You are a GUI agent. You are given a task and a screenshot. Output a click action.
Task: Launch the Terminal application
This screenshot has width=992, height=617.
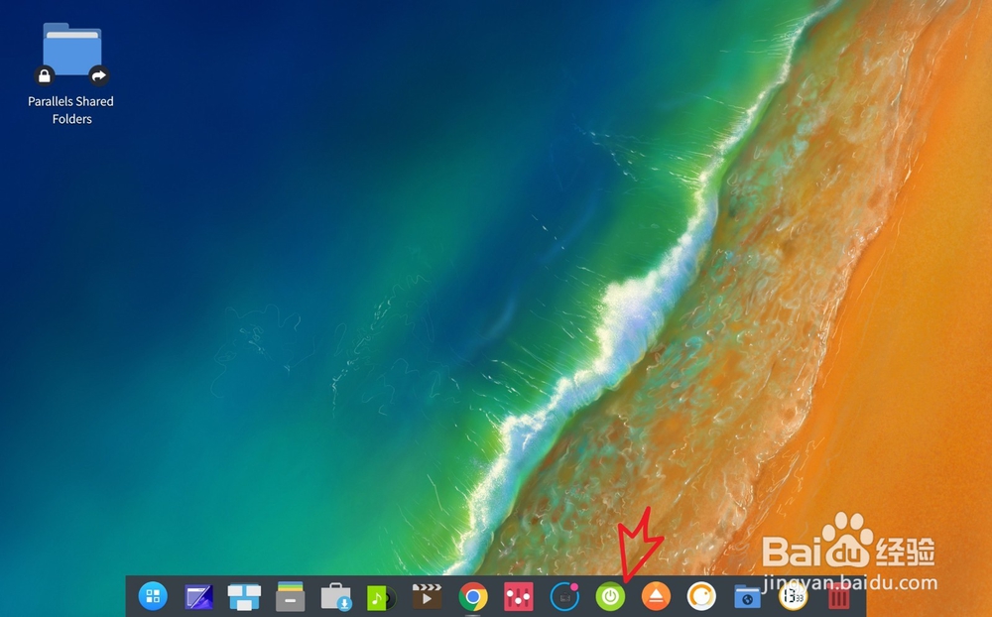pyautogui.click(x=198, y=596)
